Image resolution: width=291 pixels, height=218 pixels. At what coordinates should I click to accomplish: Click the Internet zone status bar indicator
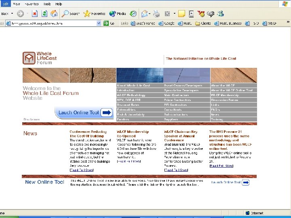254,213
